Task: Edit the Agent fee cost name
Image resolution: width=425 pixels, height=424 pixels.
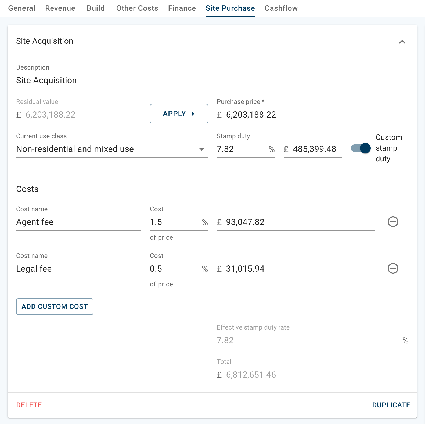Action: 79,222
